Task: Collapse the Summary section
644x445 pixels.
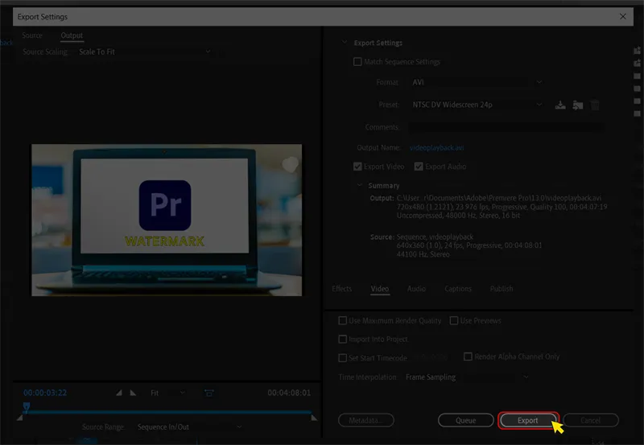Action: pyautogui.click(x=360, y=186)
